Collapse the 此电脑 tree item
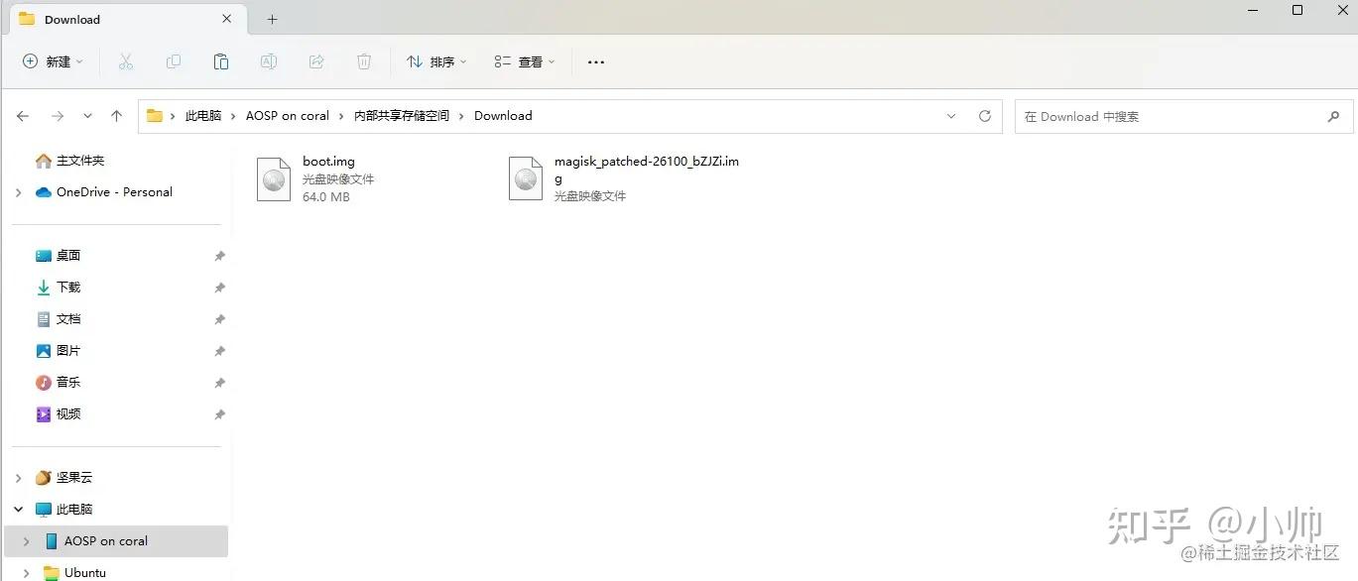This screenshot has width=1358, height=581. coord(18,509)
